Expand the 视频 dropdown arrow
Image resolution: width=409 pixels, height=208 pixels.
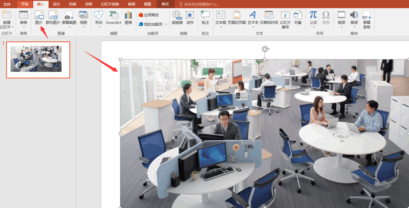pos(341,27)
